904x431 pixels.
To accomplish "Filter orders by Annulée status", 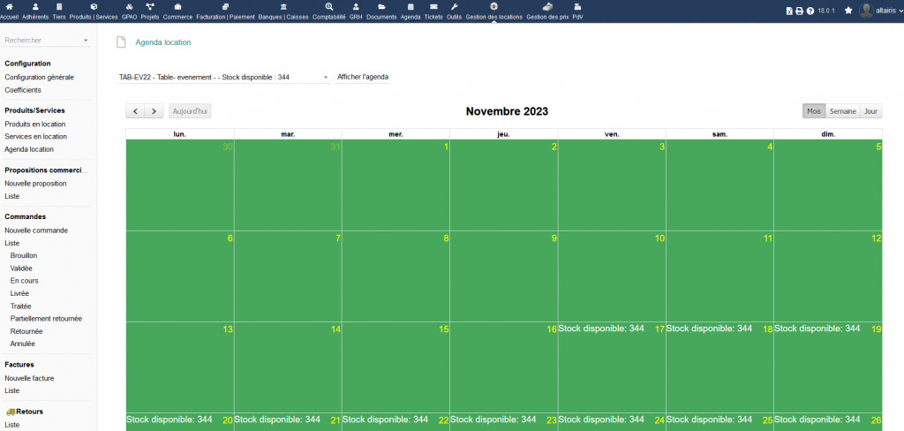I will click(x=22, y=344).
